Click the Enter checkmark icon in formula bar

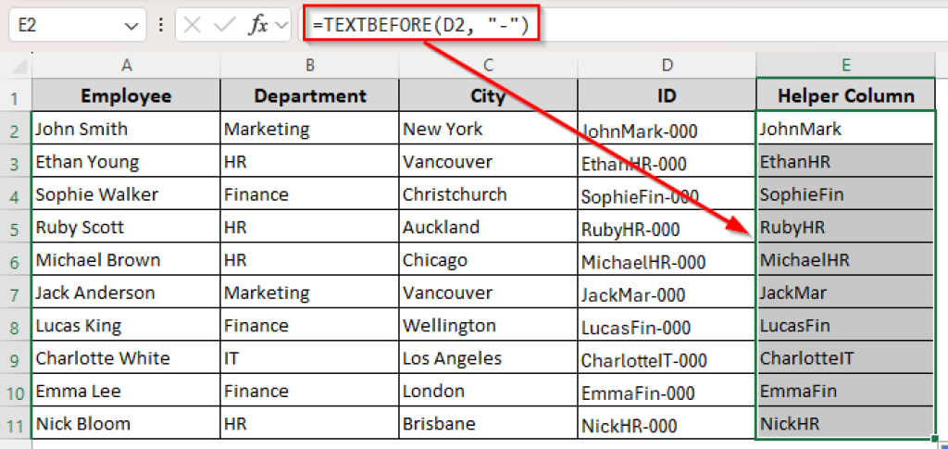(224, 26)
